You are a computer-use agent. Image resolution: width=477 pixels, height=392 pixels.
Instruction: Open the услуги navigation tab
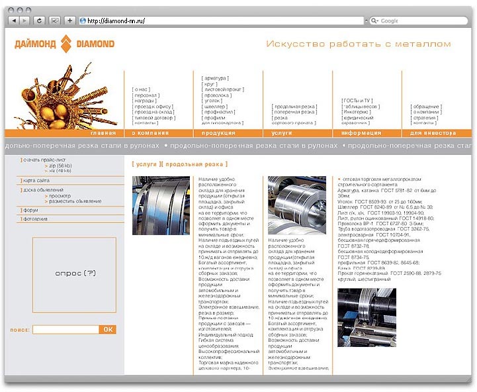pos(282,133)
